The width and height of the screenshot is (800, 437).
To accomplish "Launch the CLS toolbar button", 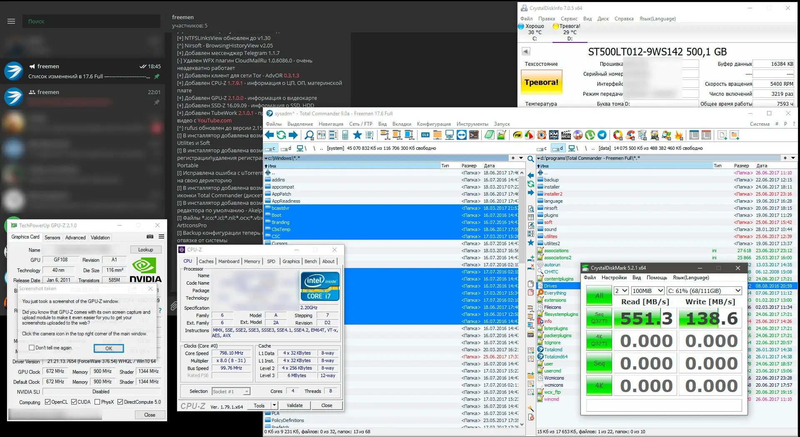I will point(425,135).
